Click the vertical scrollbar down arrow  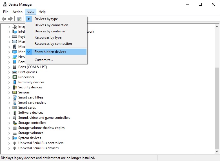(x=217, y=151)
